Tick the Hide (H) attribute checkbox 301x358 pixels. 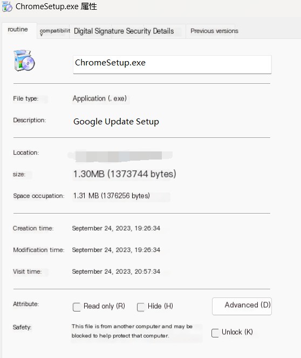141,307
